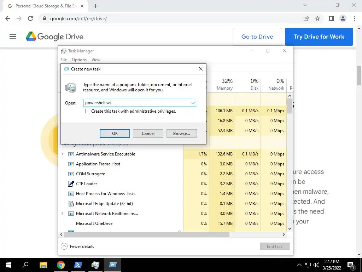Open Options menu in Task Manager

(79, 59)
